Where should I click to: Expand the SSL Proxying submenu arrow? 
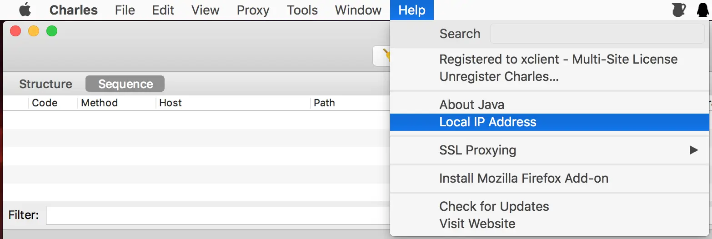(x=694, y=150)
